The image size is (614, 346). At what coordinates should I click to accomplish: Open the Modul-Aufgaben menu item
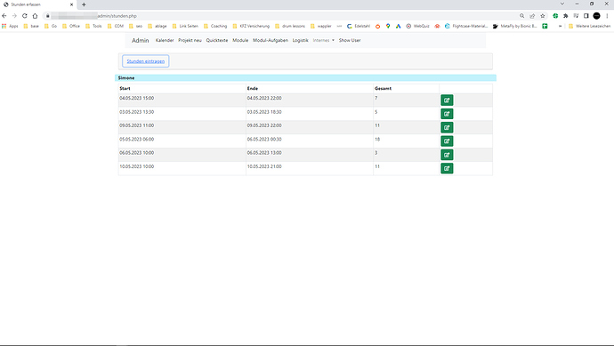271,40
